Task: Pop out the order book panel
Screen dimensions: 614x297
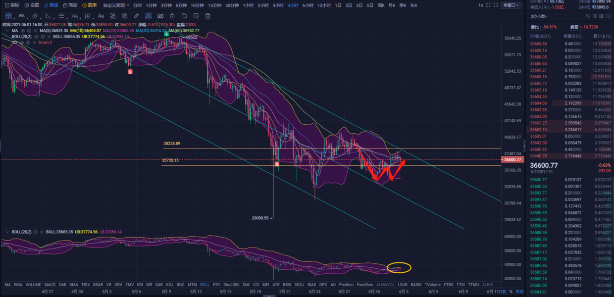Action: [608, 16]
